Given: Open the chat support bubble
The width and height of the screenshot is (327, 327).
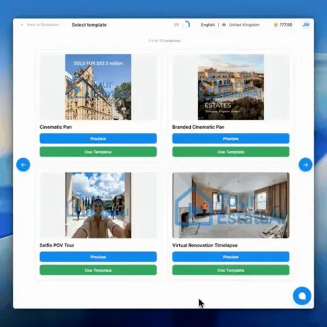Looking at the screenshot, I should [x=302, y=296].
